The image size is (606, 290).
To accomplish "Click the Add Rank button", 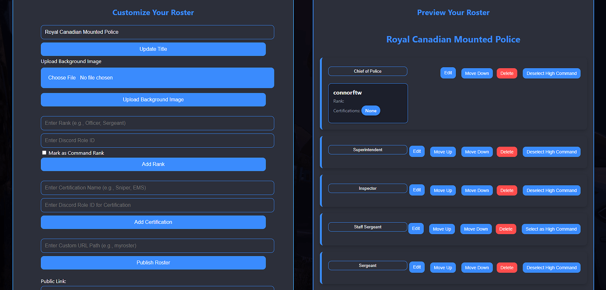I will tap(153, 164).
